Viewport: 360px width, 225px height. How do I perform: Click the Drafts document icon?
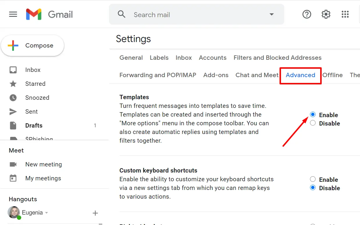13,126
